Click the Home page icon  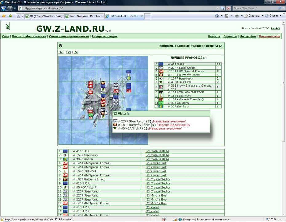(217, 16)
